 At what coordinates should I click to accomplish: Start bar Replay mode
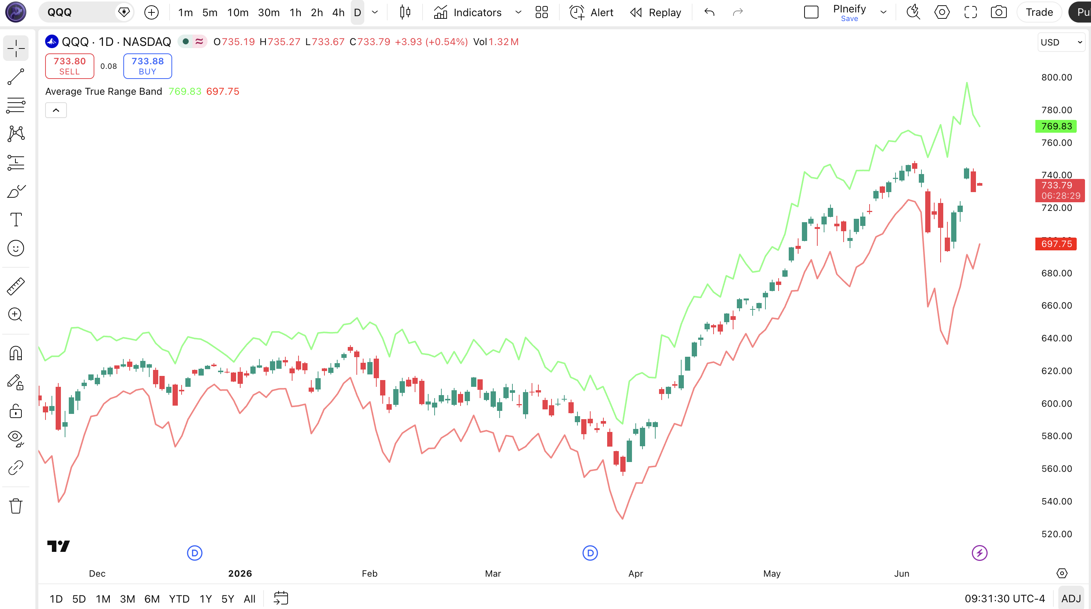tap(656, 13)
